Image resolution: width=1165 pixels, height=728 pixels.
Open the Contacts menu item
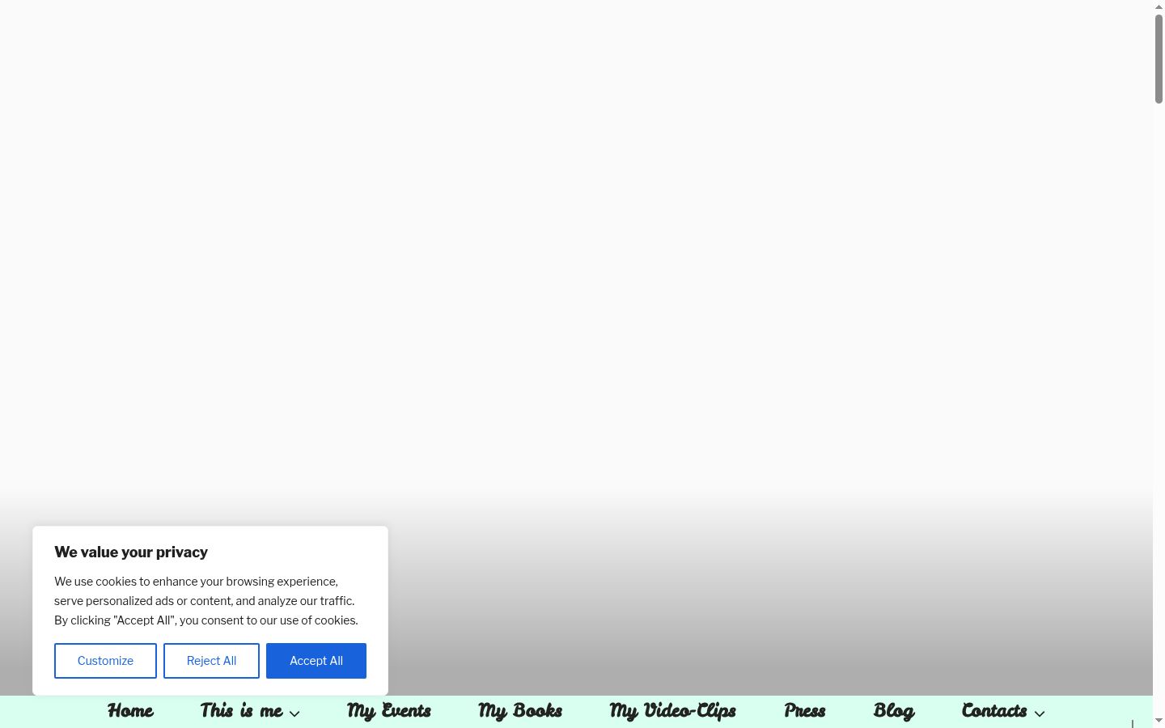pos(994,711)
